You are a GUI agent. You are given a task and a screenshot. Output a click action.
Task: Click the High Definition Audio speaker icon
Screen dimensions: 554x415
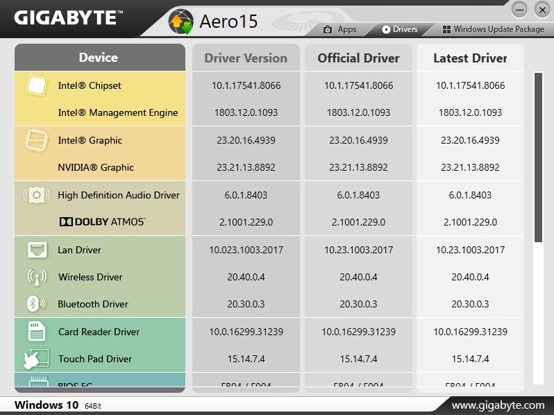point(36,195)
